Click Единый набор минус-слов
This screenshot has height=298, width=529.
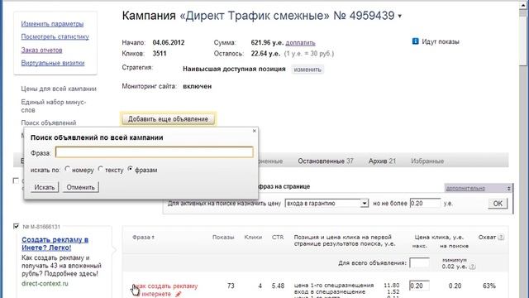pyautogui.click(x=53, y=106)
